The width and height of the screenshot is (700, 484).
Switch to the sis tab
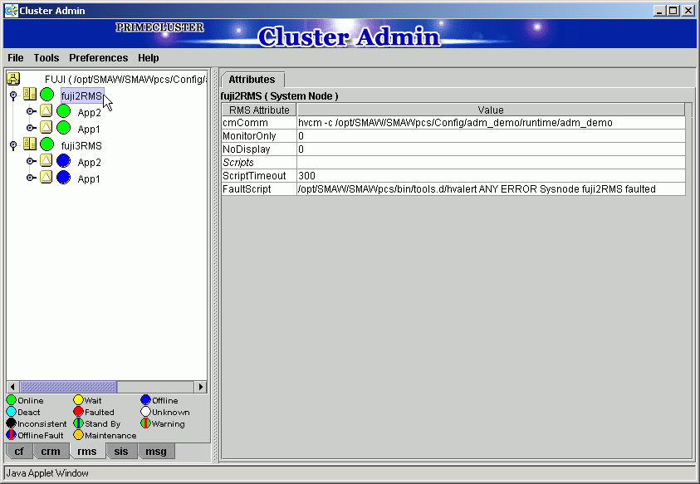pyautogui.click(x=121, y=452)
